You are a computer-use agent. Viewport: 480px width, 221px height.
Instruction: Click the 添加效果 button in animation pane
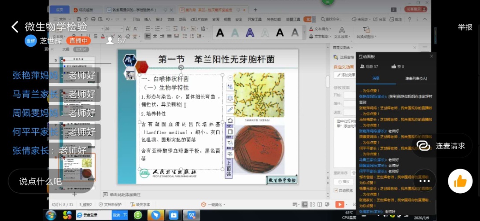coord(344,75)
